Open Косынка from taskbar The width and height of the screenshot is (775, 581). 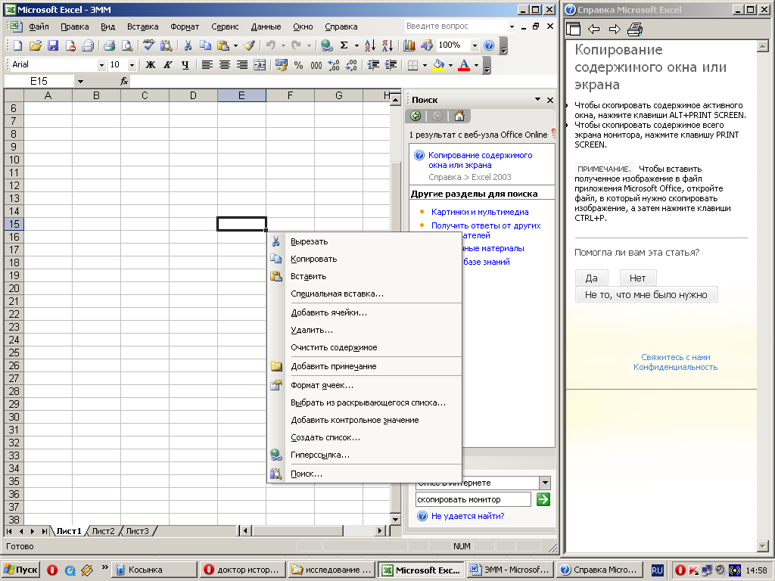[154, 570]
